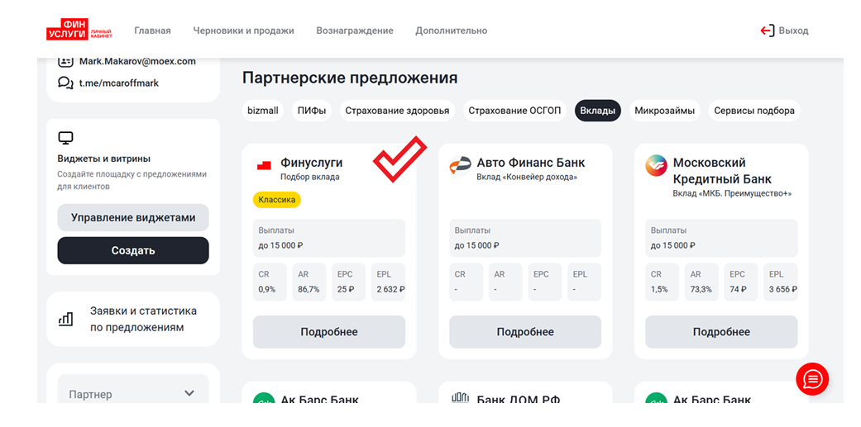Select the Микрозаймы category filter
This screenshot has width=861, height=427.
(664, 111)
